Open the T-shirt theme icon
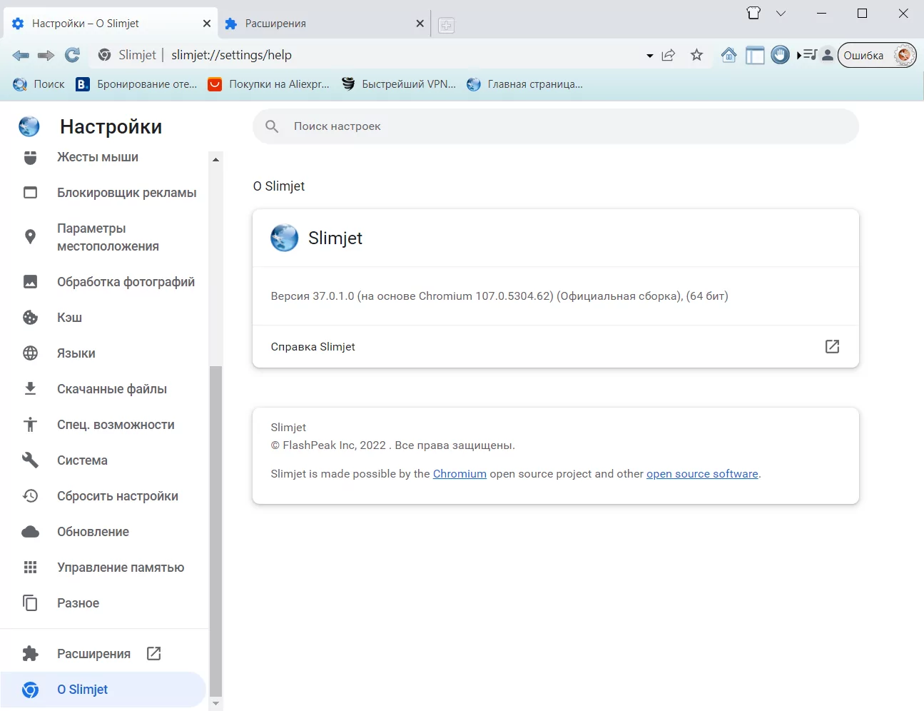Image resolution: width=924 pixels, height=711 pixels. click(753, 14)
